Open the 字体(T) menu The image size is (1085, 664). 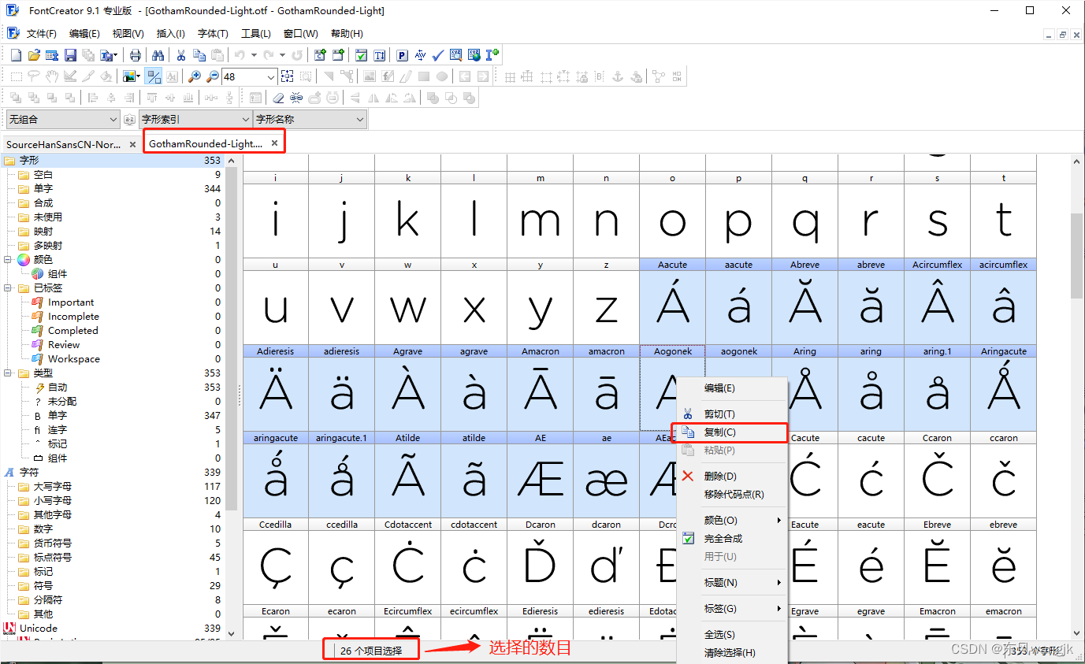pyautogui.click(x=212, y=34)
